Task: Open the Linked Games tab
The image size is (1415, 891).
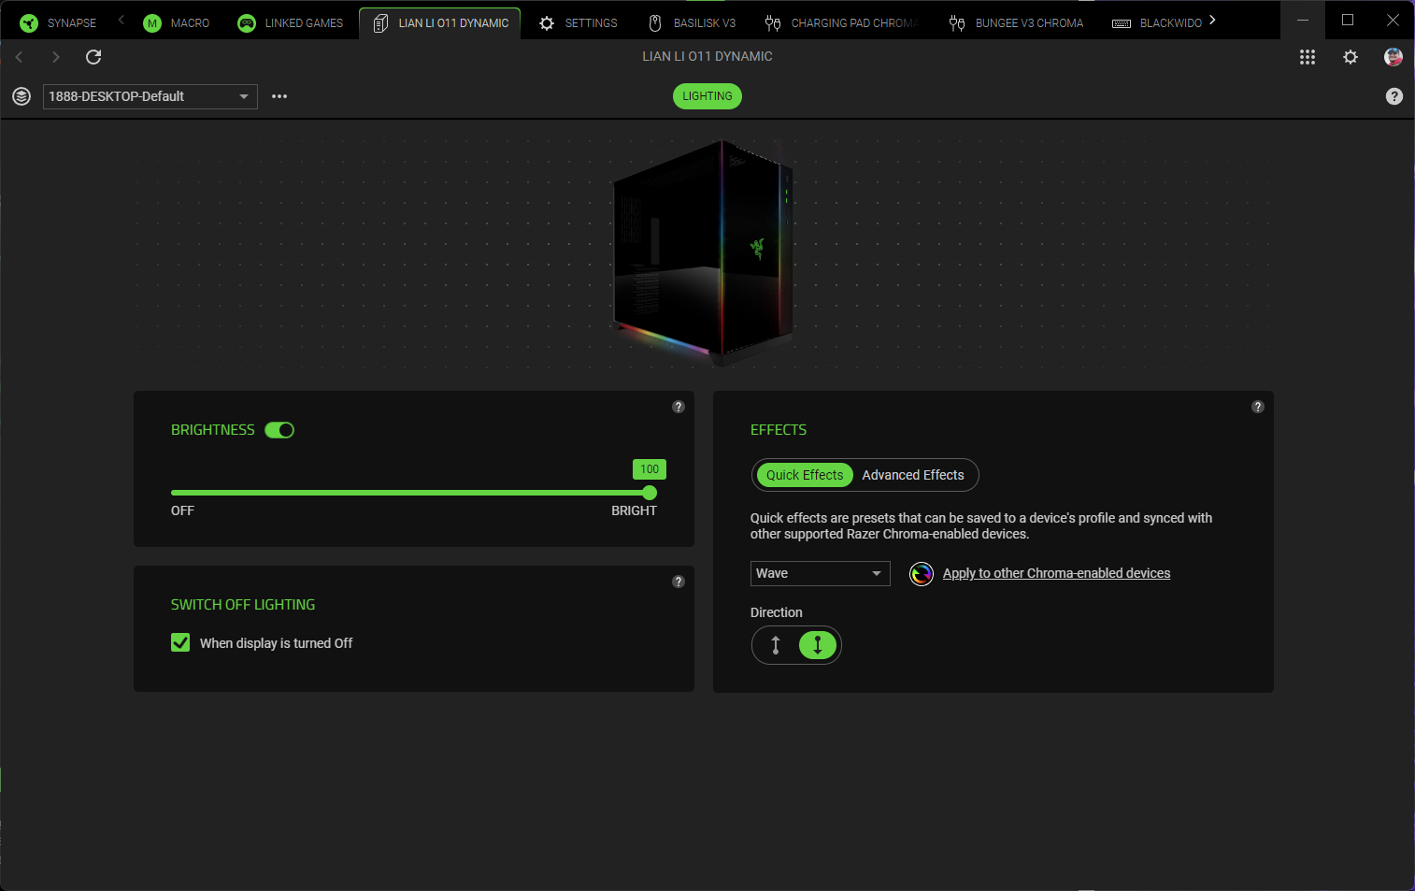Action: [x=291, y=23]
